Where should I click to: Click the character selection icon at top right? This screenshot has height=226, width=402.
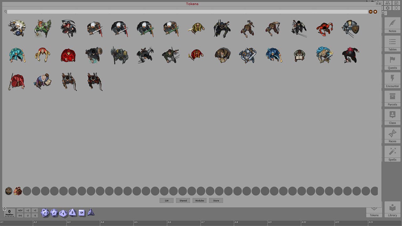[387, 3]
